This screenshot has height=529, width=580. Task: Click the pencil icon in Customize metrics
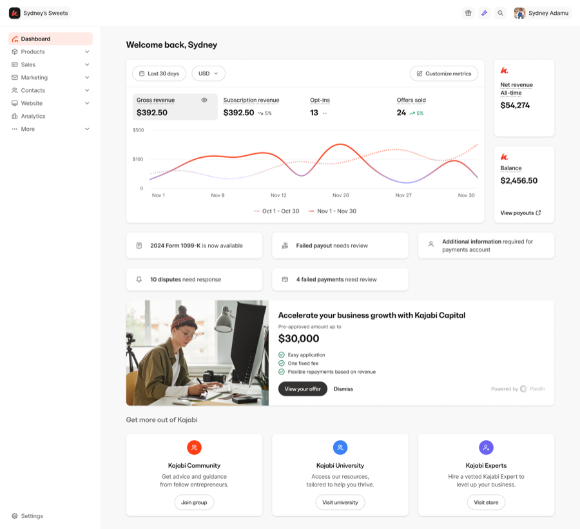[x=420, y=73]
